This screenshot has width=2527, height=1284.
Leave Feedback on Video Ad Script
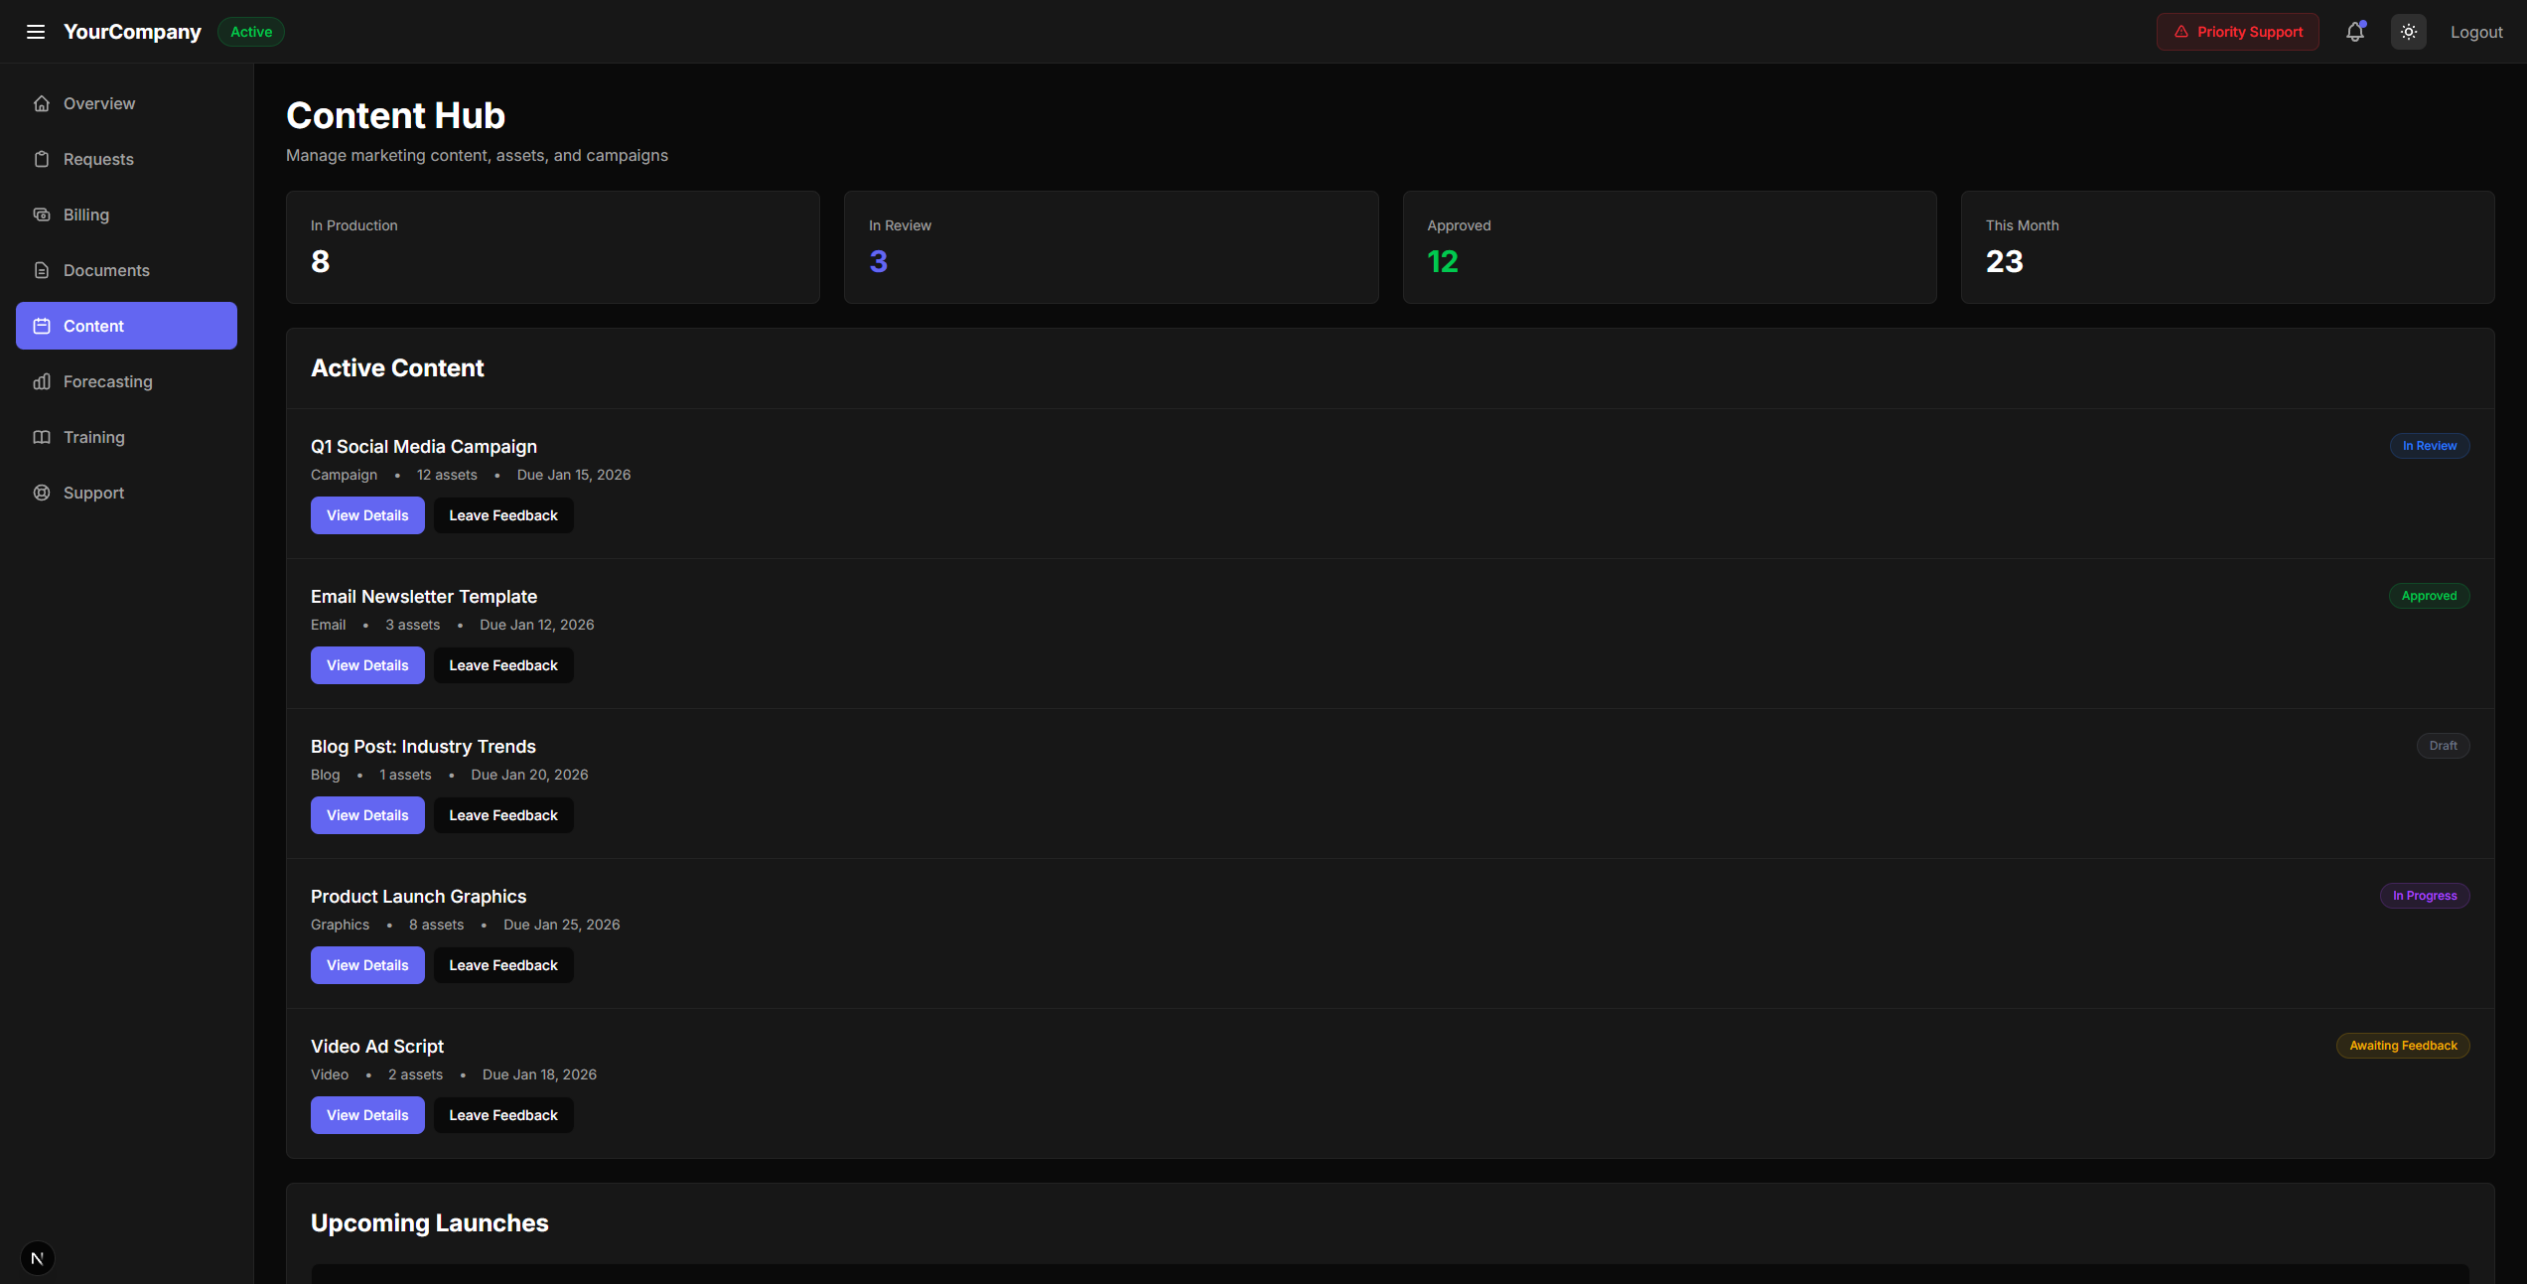(x=503, y=1115)
